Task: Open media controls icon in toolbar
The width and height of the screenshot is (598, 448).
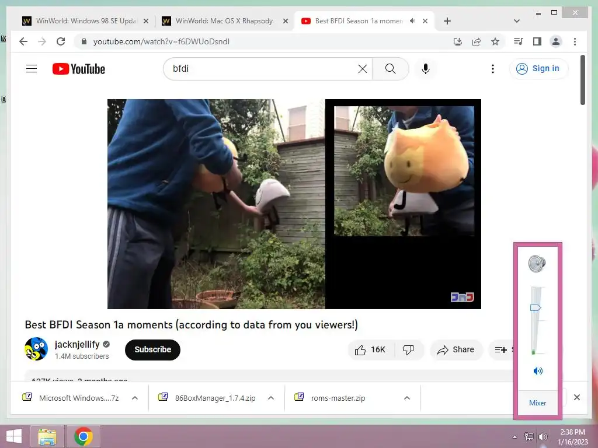Action: (x=518, y=41)
